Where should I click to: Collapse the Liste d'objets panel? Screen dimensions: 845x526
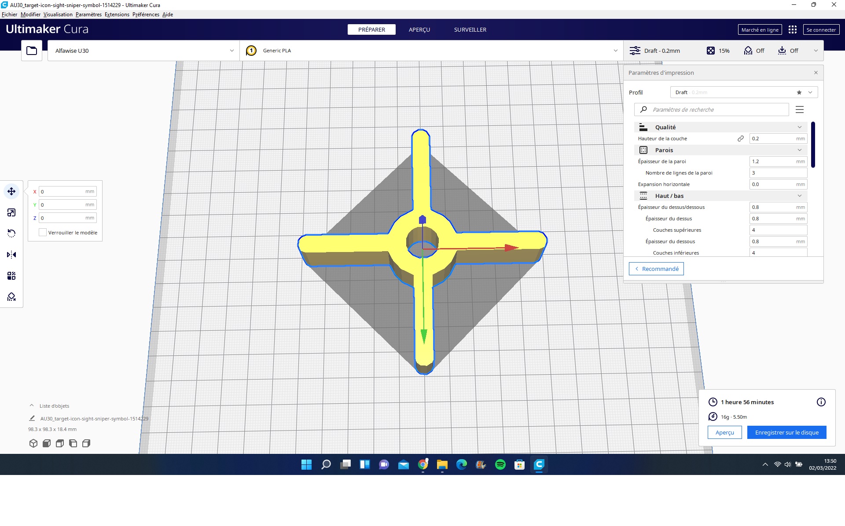tap(32, 405)
